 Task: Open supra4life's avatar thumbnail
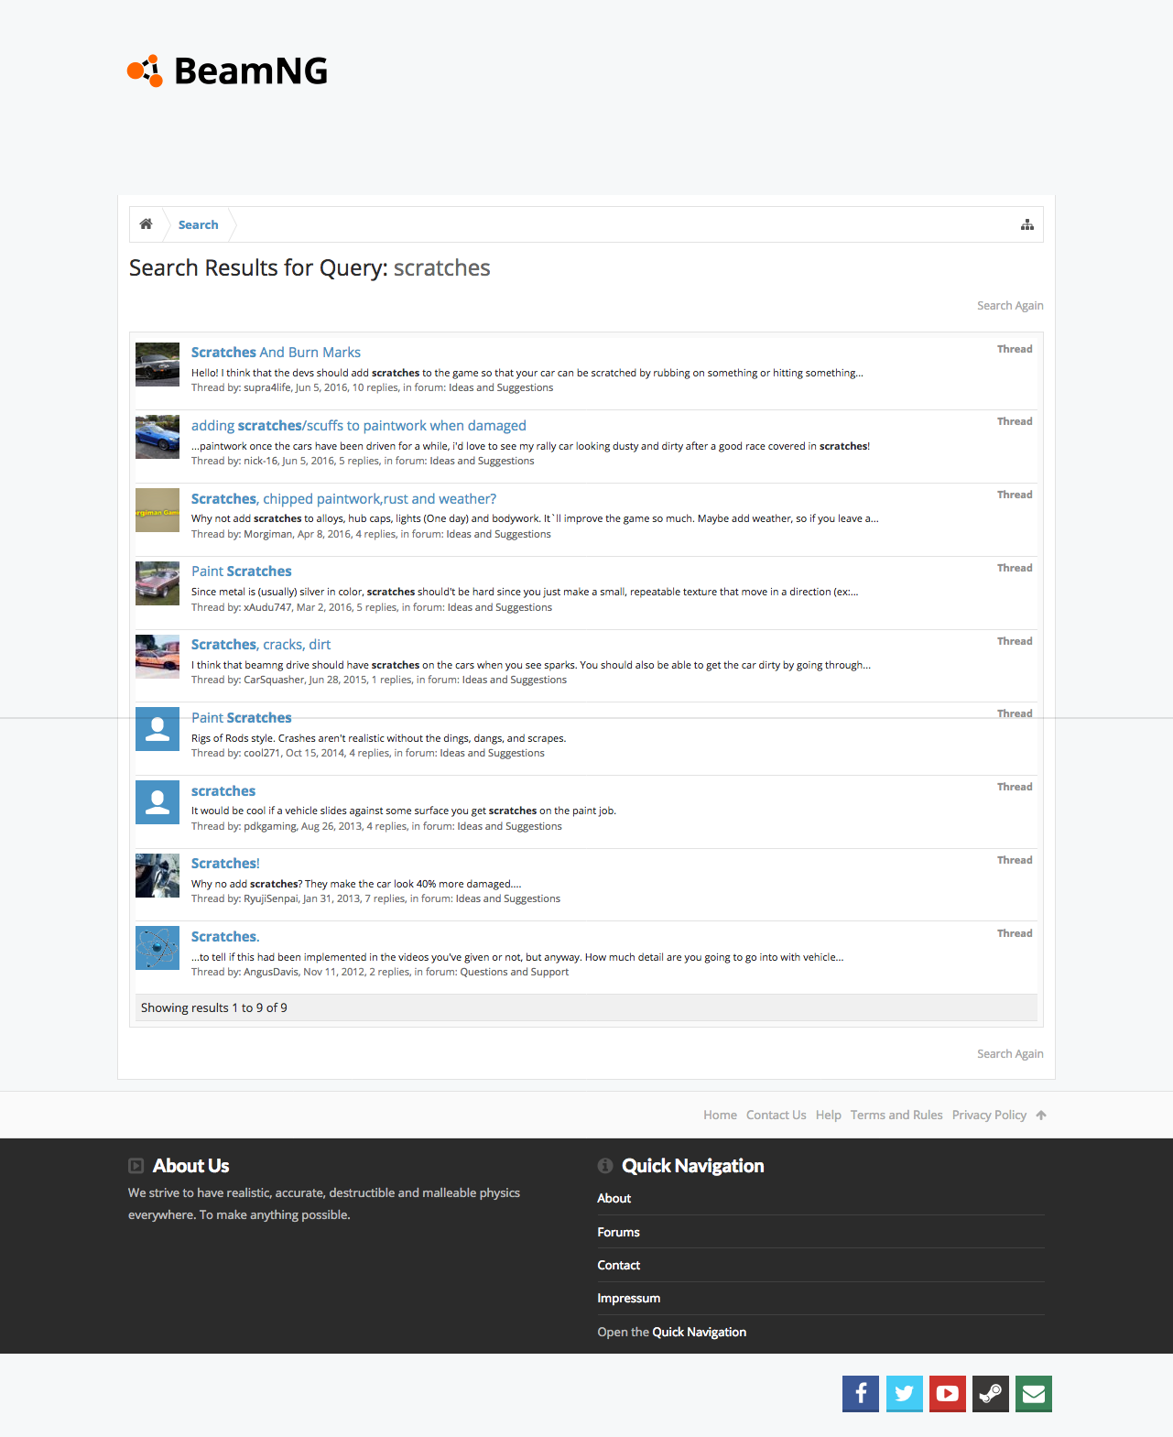point(157,365)
